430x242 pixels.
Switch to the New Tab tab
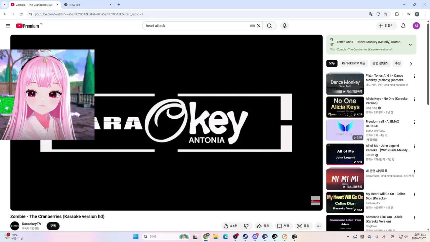[88, 5]
